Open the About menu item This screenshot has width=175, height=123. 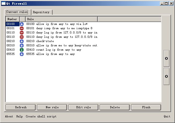coord(9,116)
